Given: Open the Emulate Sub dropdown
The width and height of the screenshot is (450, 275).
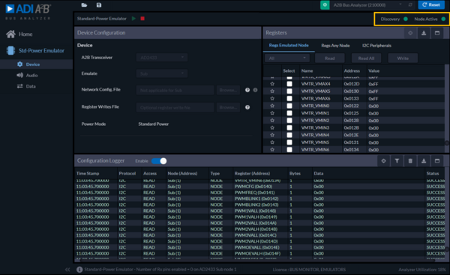Looking at the screenshot, I should click(x=162, y=73).
